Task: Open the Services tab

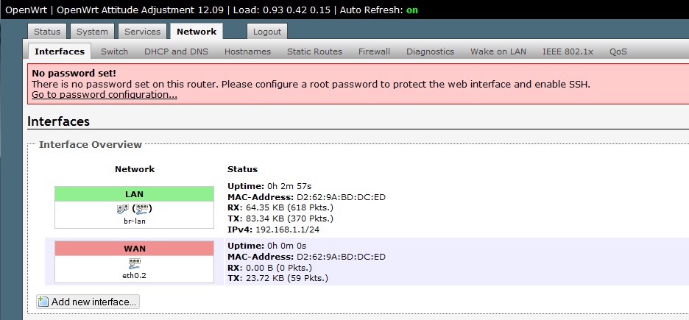Action: click(142, 32)
